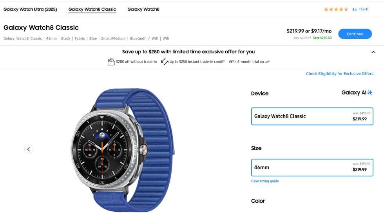Open the Case sizing guide link
This screenshot has height=216, width=384.
click(265, 181)
